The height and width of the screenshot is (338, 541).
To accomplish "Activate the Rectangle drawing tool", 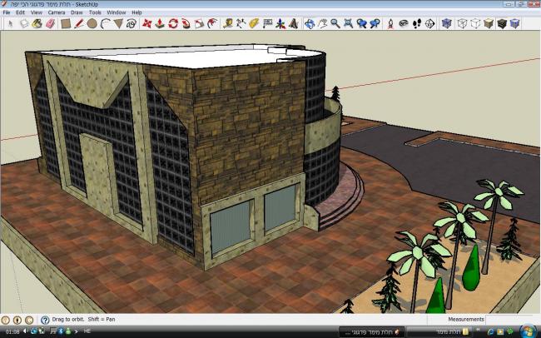I will coord(65,24).
